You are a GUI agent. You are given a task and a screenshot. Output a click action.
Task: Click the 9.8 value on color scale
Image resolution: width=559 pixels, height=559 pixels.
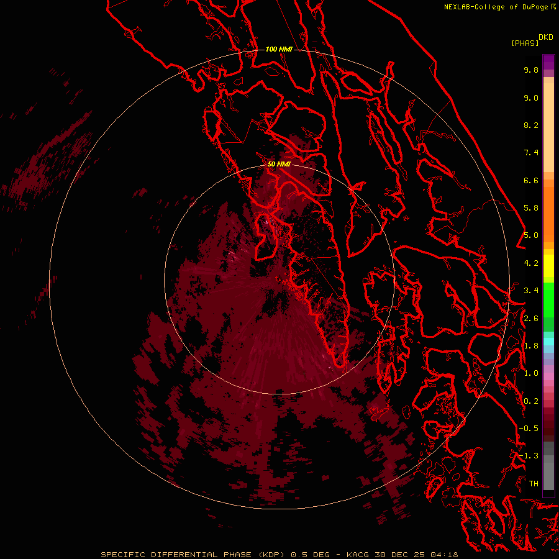pyautogui.click(x=531, y=70)
